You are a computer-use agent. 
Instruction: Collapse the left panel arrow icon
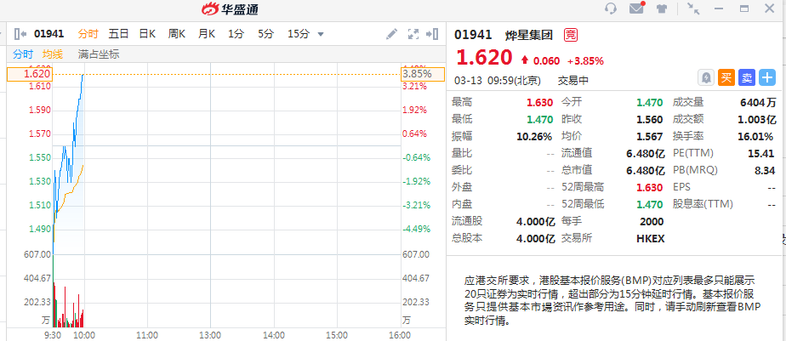[x=20, y=34]
